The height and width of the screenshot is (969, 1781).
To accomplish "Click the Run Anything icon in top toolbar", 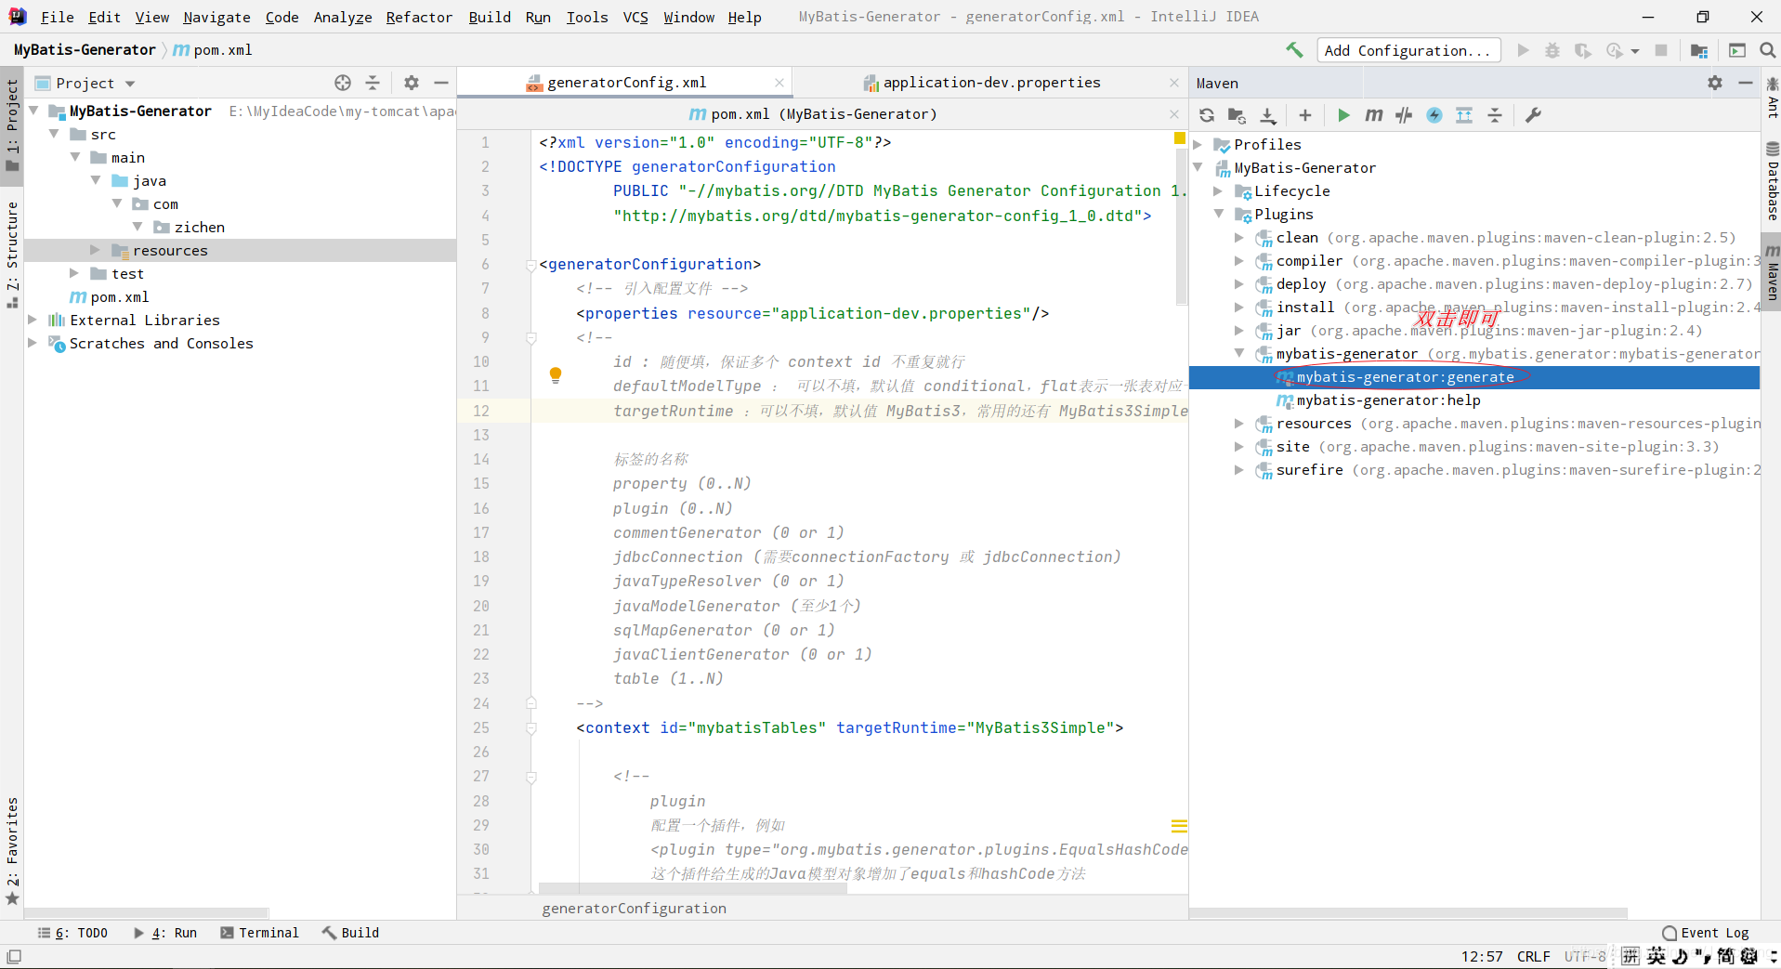I will (1737, 50).
